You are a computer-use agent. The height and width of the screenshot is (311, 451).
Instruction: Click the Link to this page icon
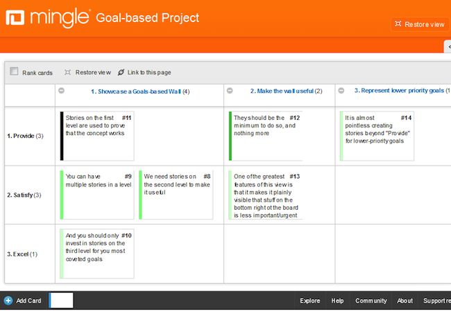click(x=121, y=72)
